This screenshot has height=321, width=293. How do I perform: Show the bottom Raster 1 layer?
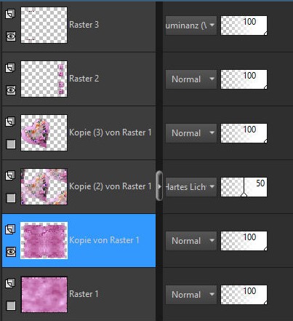coord(11,306)
